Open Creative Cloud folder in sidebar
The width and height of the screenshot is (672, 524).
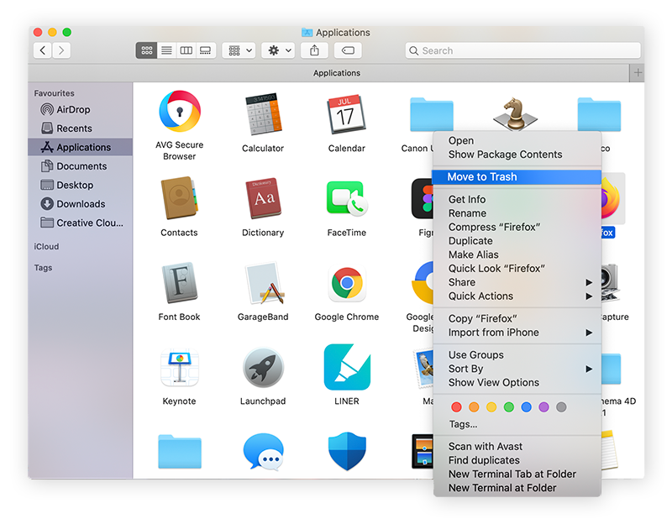tap(80, 223)
